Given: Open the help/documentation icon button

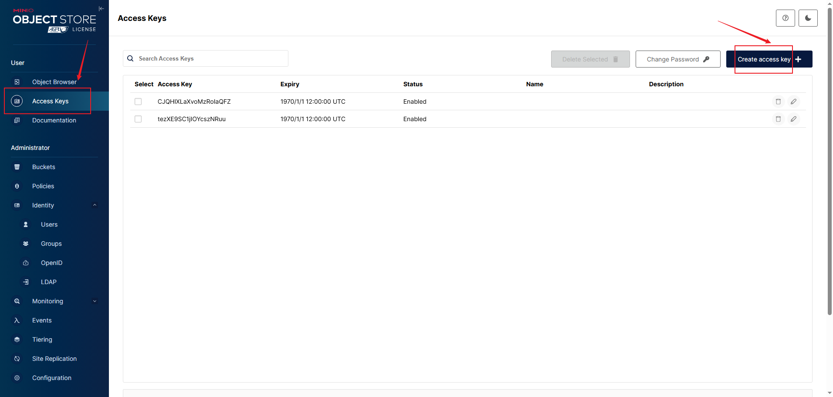Looking at the screenshot, I should click(x=786, y=18).
